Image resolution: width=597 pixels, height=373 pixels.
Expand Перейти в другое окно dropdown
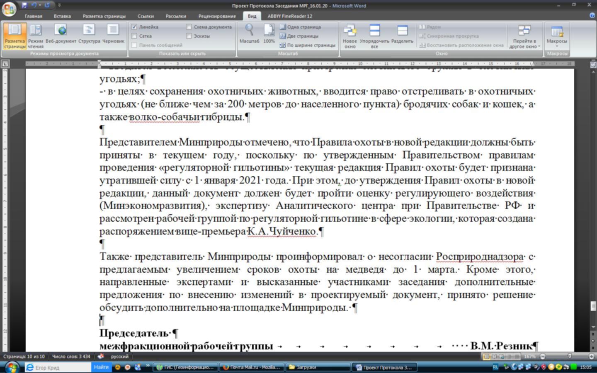[x=524, y=36]
